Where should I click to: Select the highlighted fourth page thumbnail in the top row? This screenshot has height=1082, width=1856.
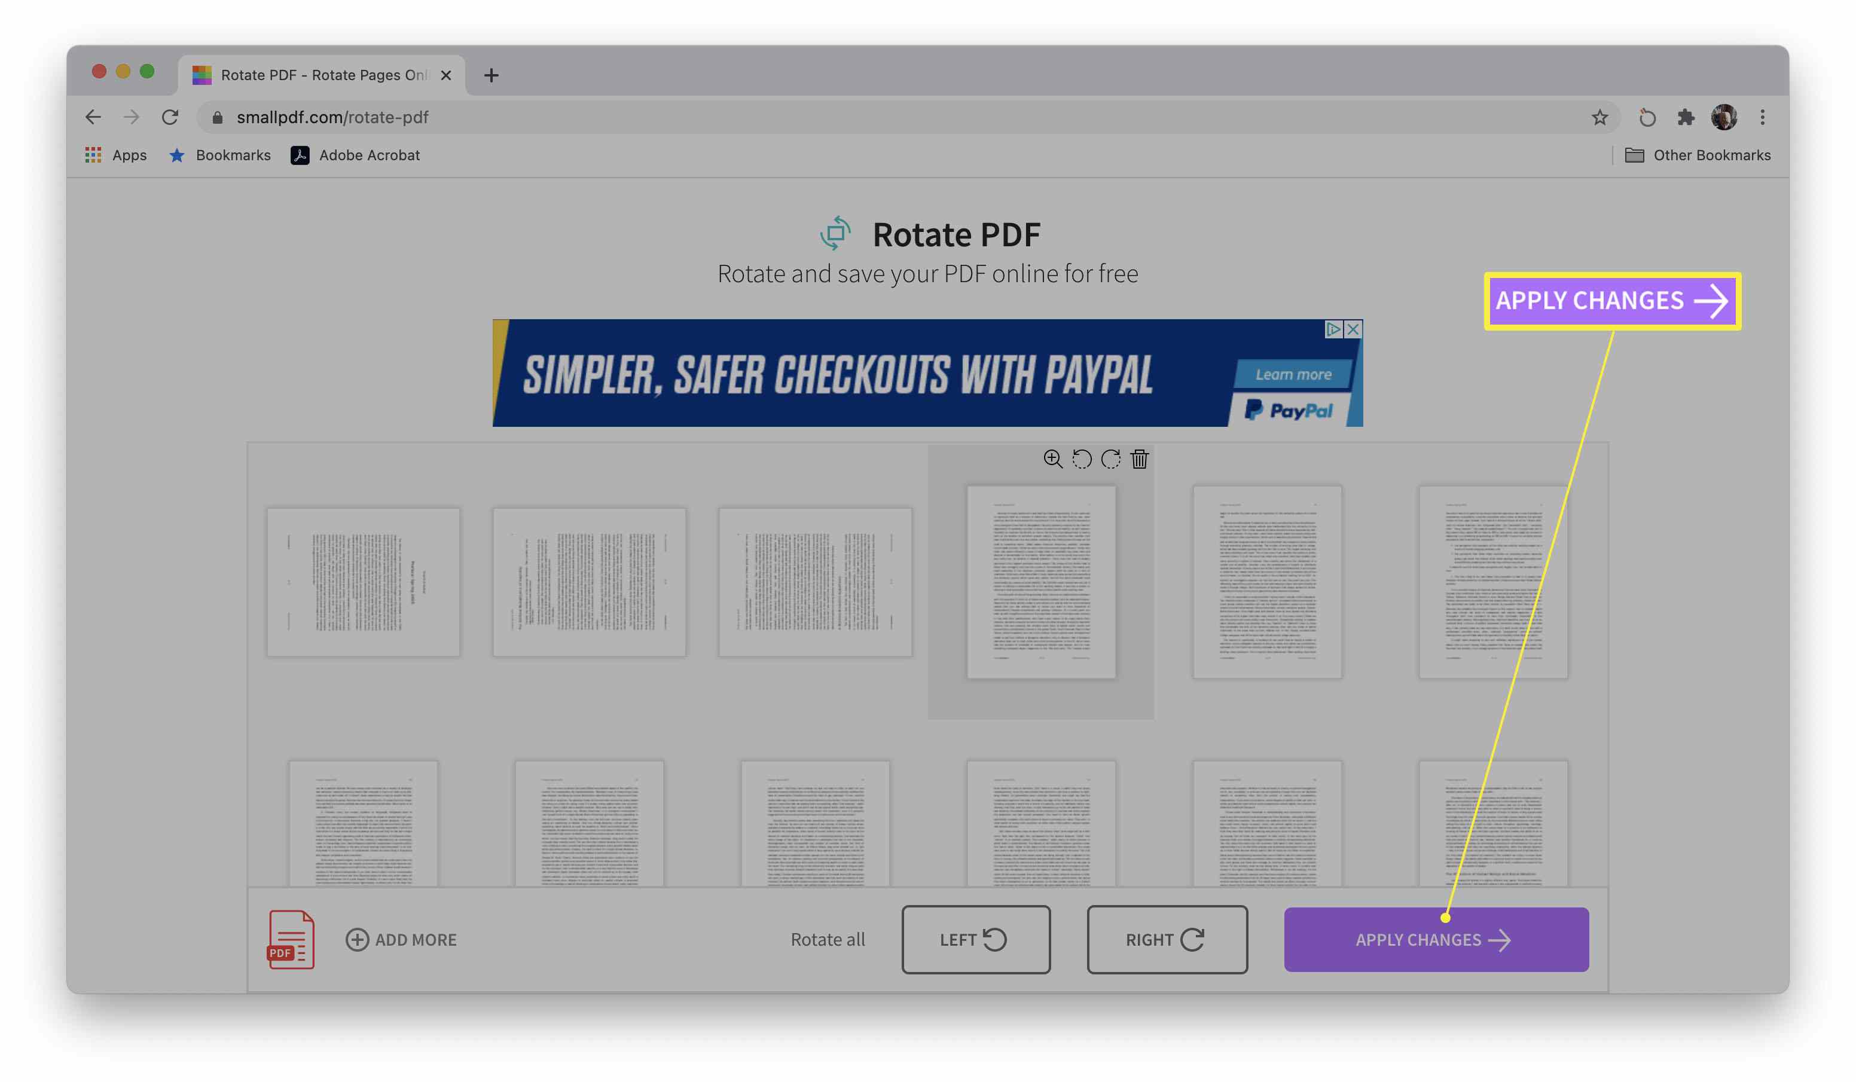tap(1042, 582)
